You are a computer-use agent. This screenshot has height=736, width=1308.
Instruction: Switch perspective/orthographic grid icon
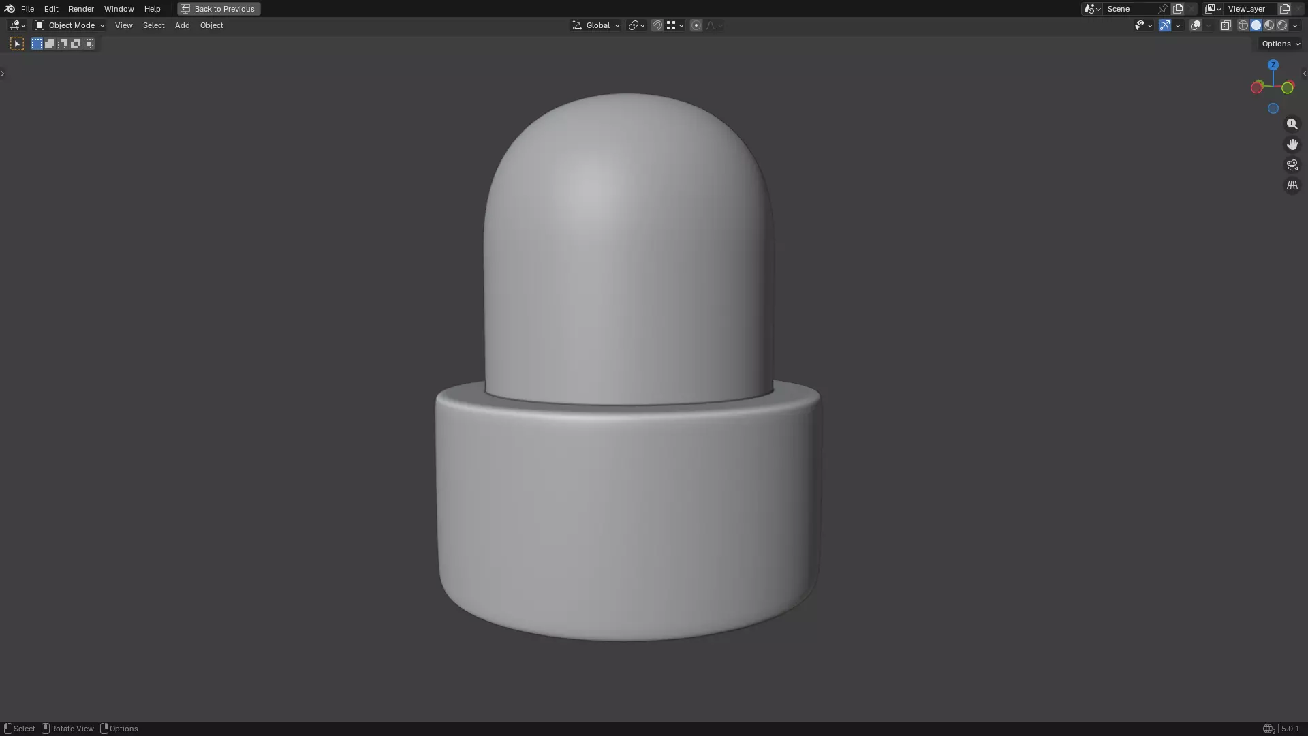(1292, 185)
